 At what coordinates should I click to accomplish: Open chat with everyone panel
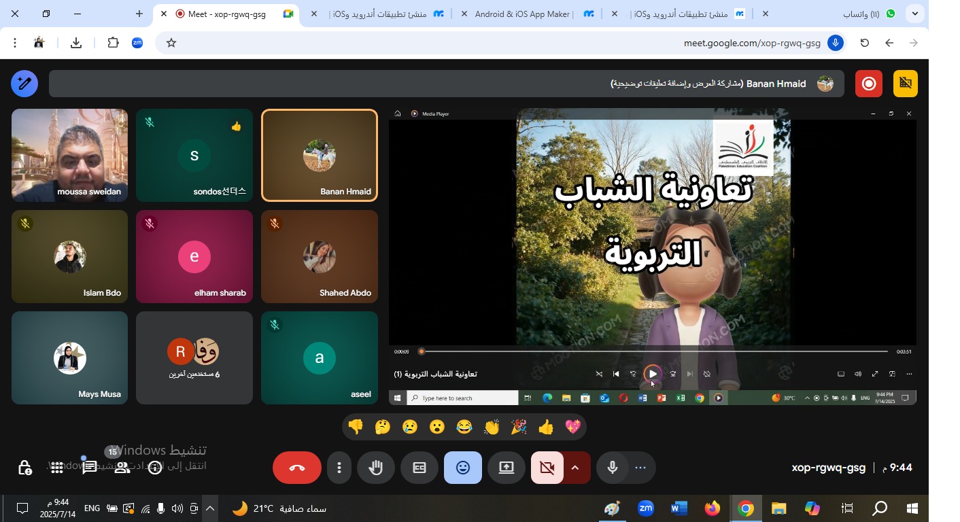(x=90, y=468)
